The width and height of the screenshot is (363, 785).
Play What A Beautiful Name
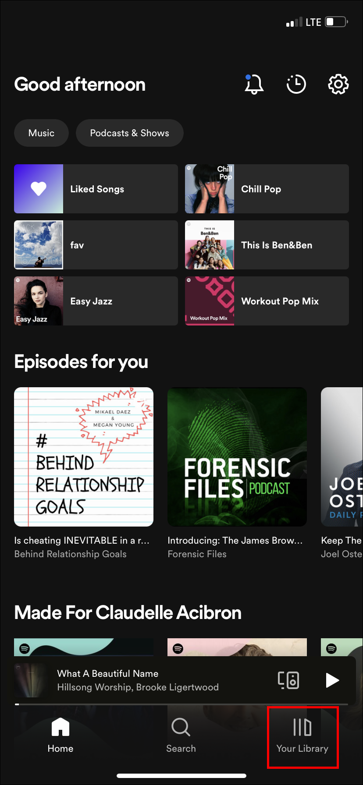point(332,680)
